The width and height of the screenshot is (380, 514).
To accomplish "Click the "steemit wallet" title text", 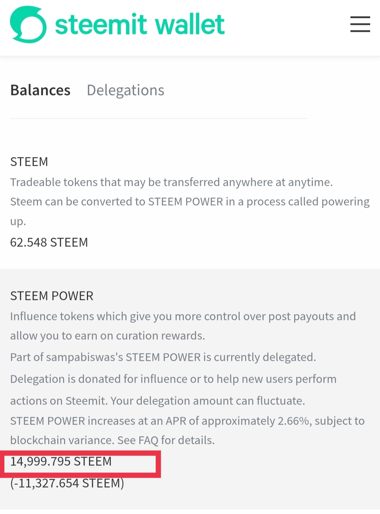I will [x=140, y=25].
